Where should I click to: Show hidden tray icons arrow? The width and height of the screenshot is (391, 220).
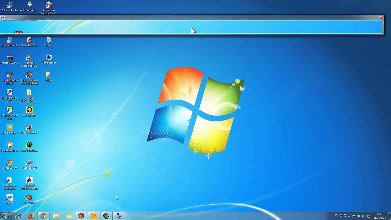tap(349, 216)
